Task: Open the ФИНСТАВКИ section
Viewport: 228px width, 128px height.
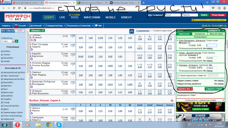Action: (92, 17)
